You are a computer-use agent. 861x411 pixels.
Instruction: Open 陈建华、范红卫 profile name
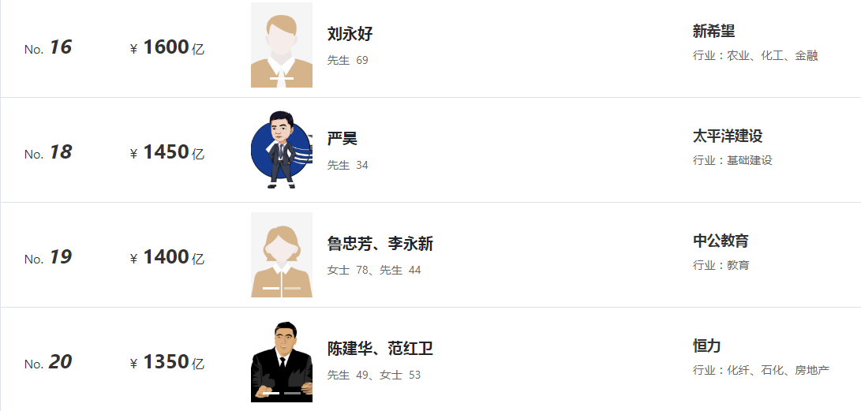point(380,349)
